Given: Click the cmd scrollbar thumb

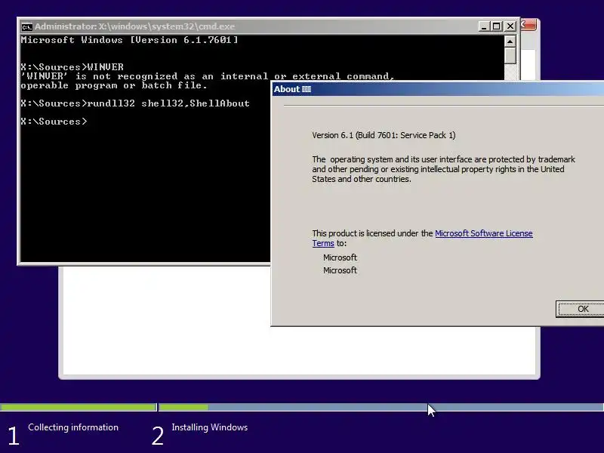Looking at the screenshot, I should click(x=510, y=55).
